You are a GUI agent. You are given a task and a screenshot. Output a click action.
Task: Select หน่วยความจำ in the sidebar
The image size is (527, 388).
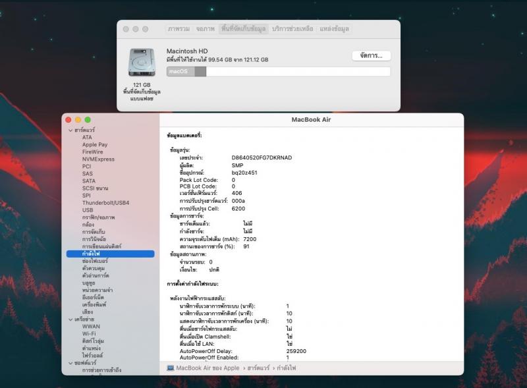coord(97,290)
